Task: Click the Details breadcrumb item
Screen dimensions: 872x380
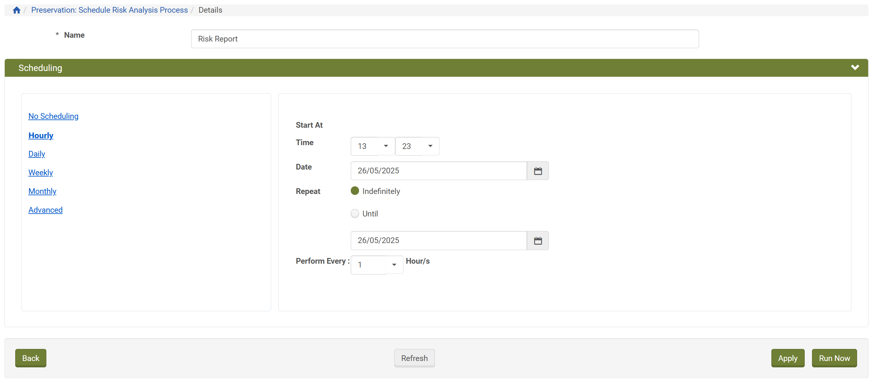Action: pyautogui.click(x=210, y=10)
